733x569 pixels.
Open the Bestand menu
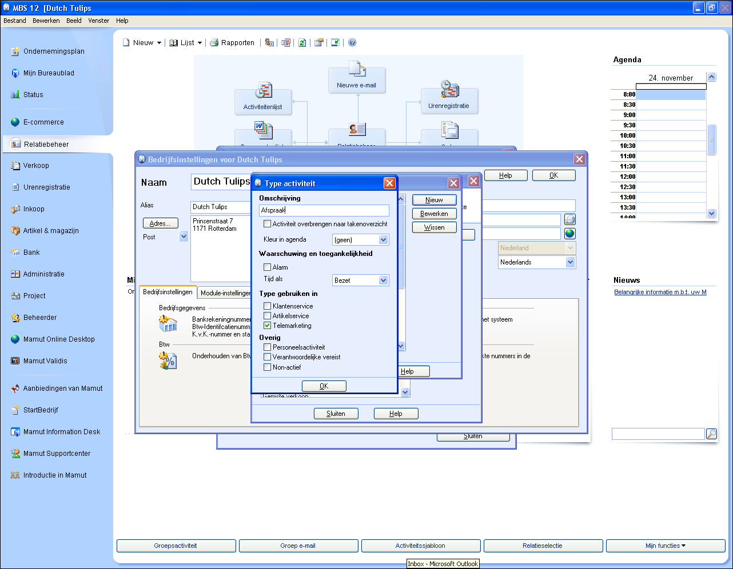15,21
